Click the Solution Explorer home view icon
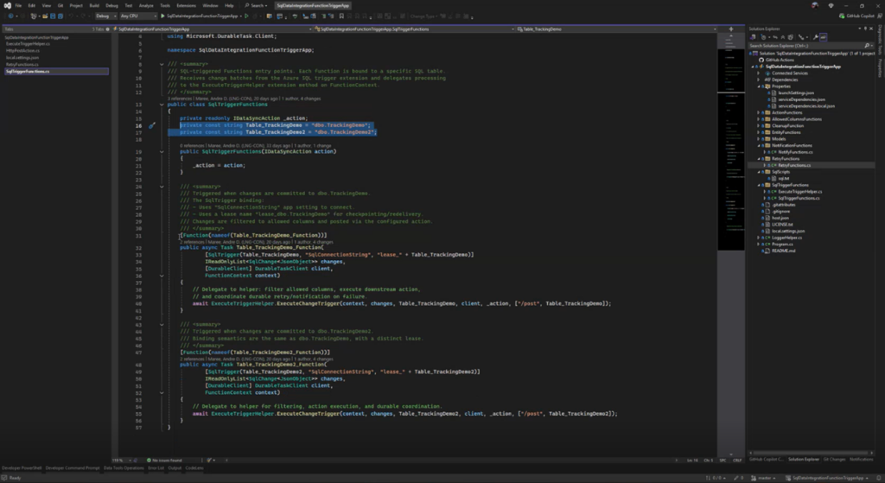 [753, 37]
